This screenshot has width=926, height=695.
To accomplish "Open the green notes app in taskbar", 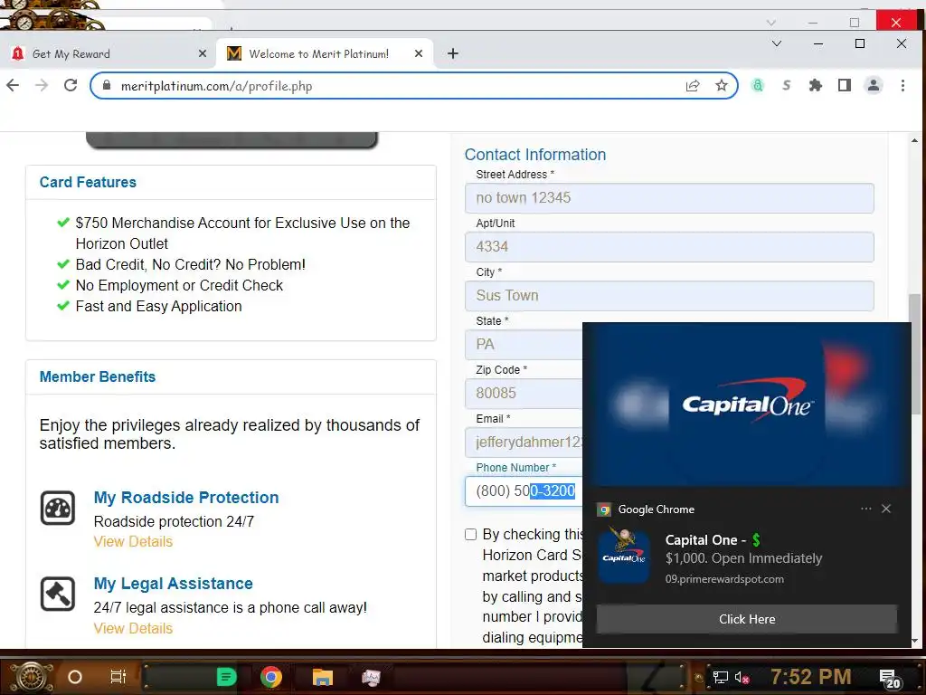I will point(226,677).
